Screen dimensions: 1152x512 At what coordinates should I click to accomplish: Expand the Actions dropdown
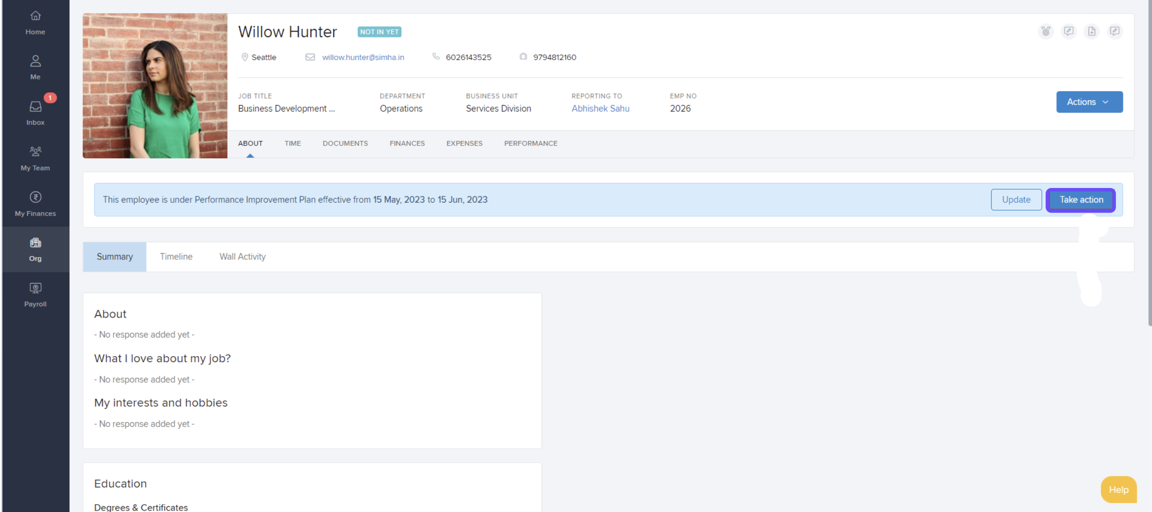1089,102
